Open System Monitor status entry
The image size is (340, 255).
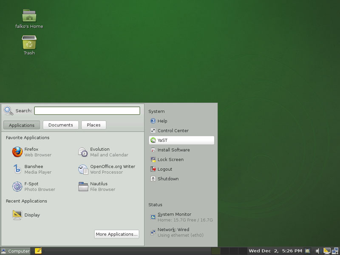(x=181, y=217)
